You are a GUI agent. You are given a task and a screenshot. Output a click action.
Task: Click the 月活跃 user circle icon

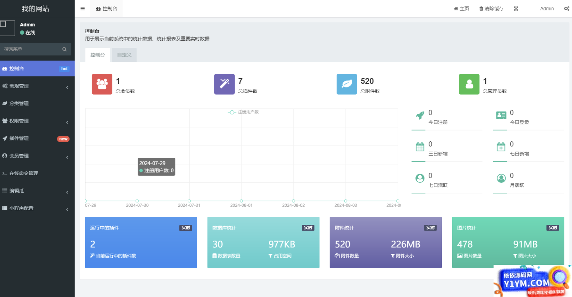pyautogui.click(x=501, y=178)
